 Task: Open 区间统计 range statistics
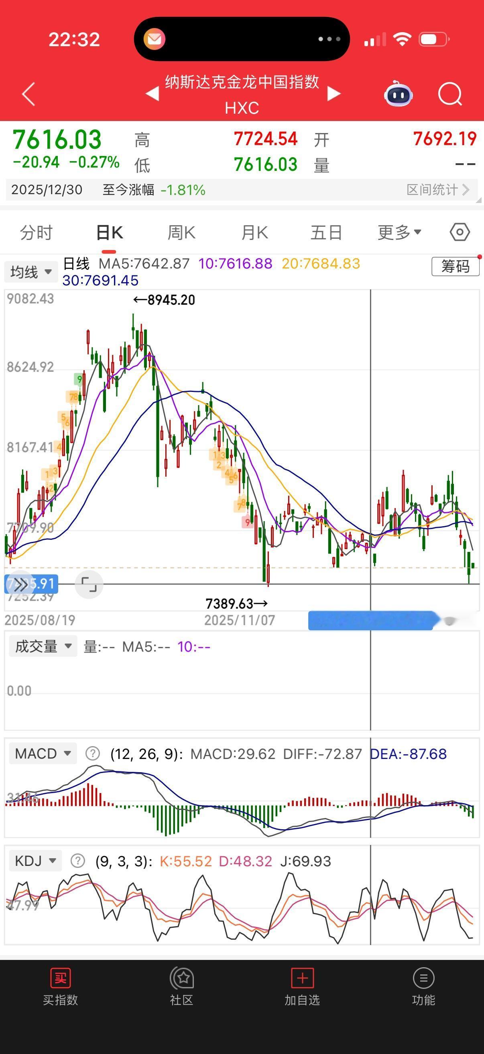tap(438, 189)
